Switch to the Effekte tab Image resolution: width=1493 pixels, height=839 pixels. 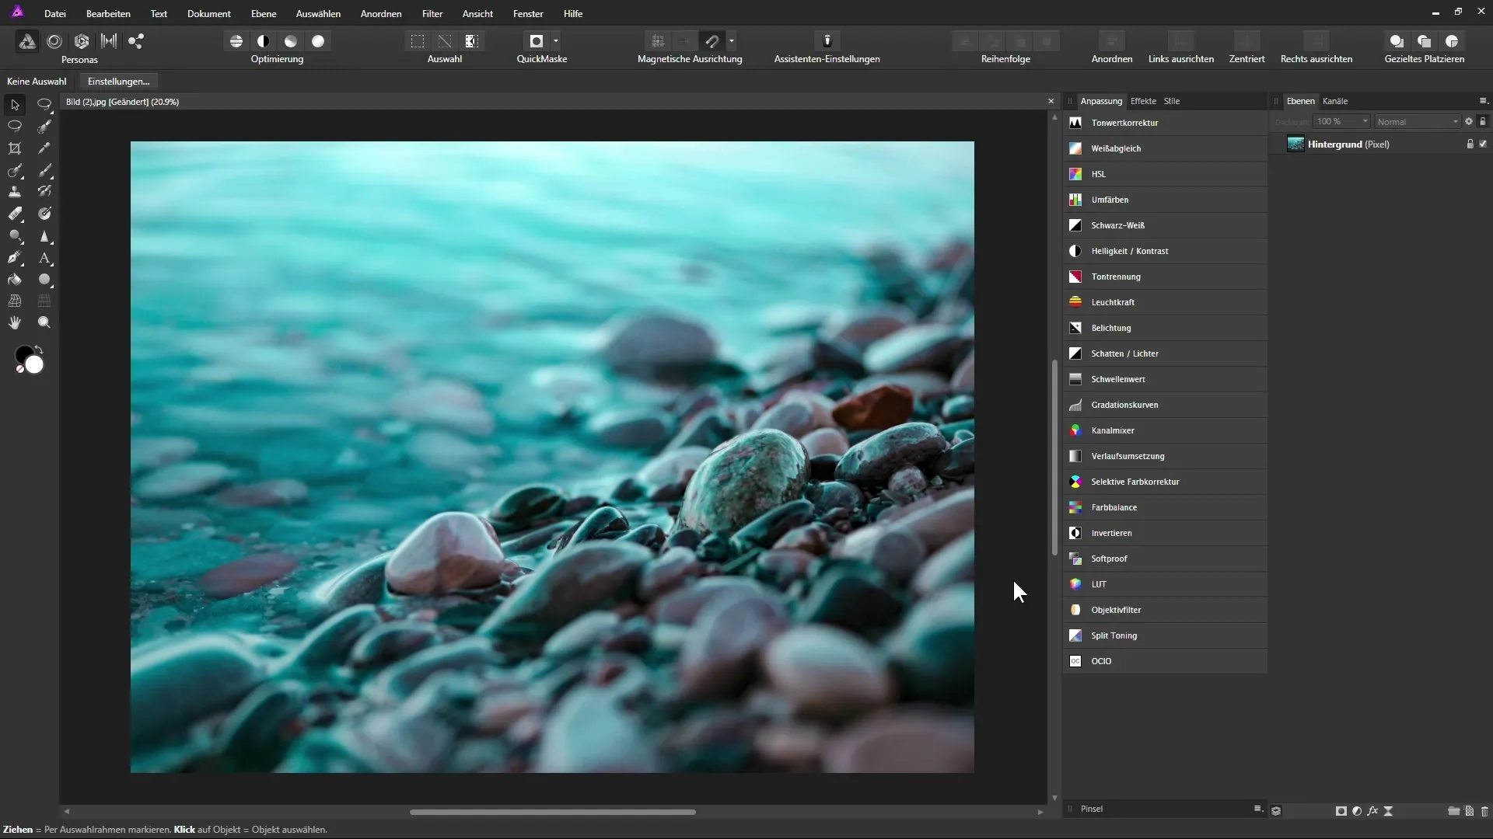(x=1143, y=101)
